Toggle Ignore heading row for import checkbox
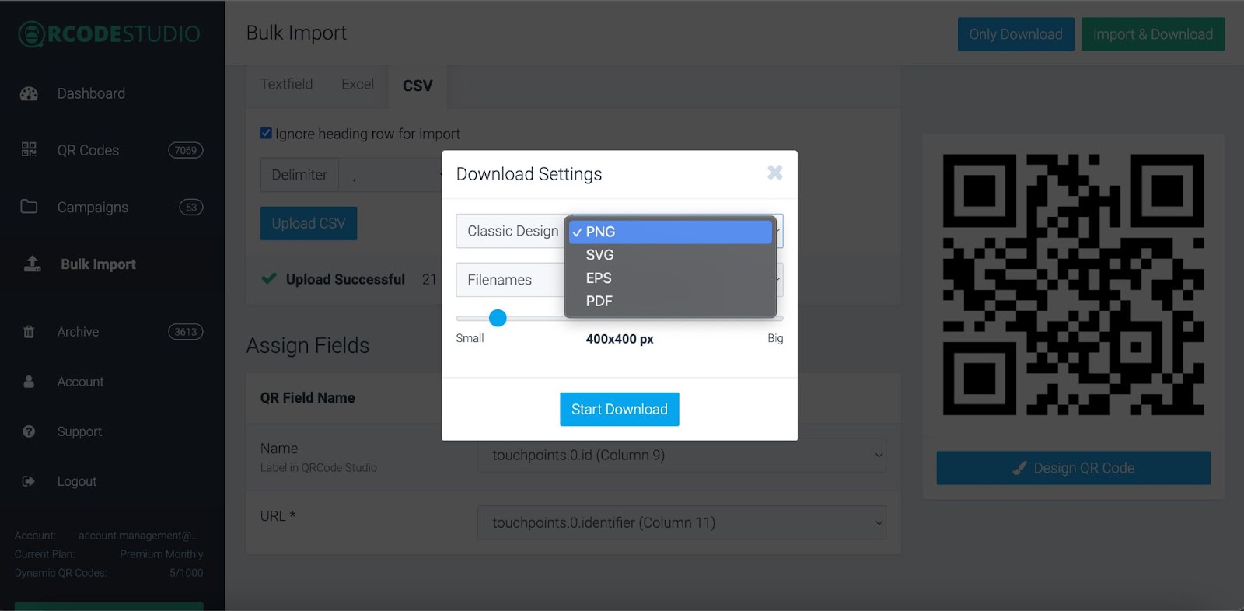This screenshot has width=1244, height=611. [x=266, y=133]
